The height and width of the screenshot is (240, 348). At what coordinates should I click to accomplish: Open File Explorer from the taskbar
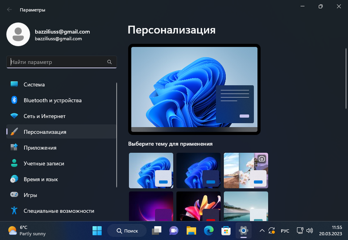(191, 231)
